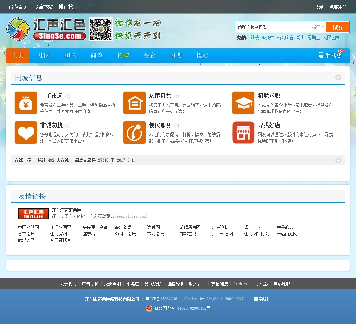356x324 pixels.
Task: Switch to the 社区 navigation tab
Action: [44, 56]
